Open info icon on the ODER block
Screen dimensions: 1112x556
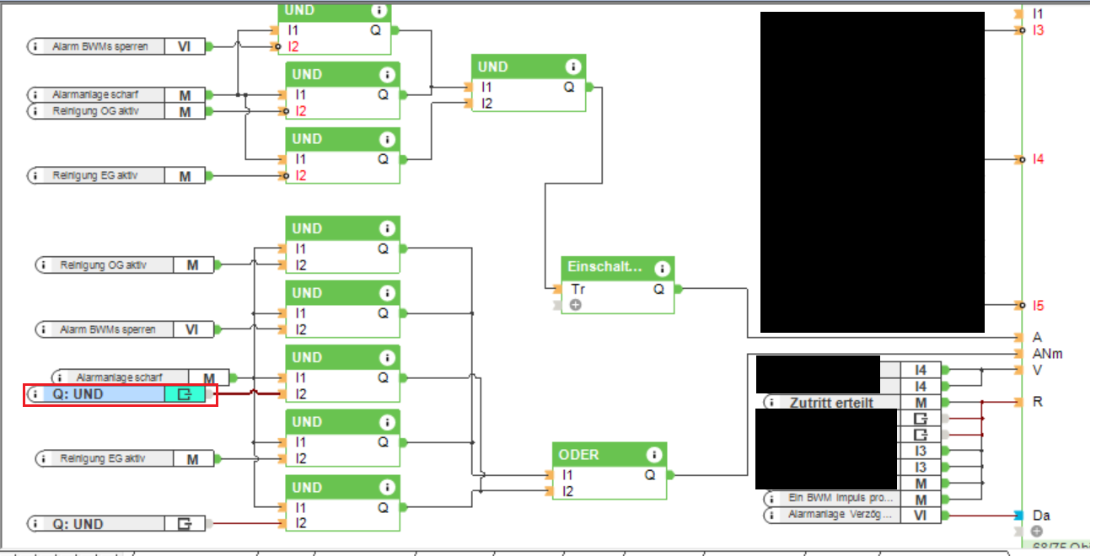[654, 454]
